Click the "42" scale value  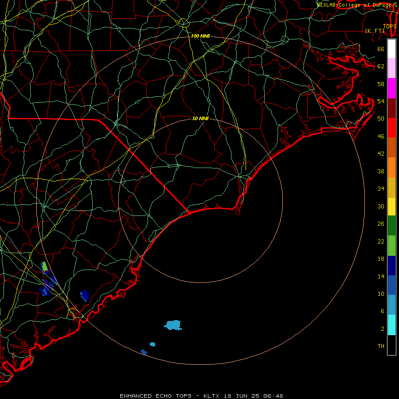pos(381,154)
